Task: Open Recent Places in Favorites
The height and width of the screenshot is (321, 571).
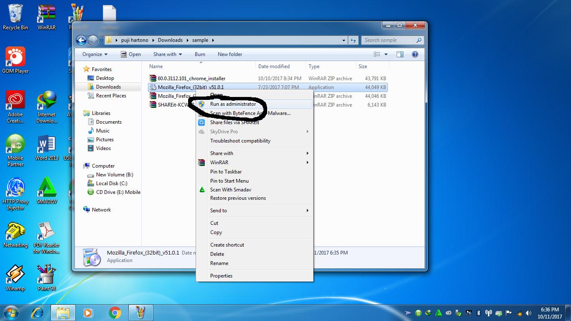Action: click(x=107, y=96)
